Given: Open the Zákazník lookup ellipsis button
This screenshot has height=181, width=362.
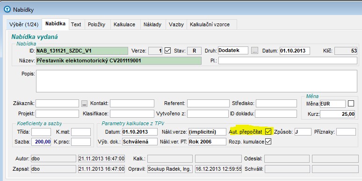Looking at the screenshot, I should [x=85, y=104].
